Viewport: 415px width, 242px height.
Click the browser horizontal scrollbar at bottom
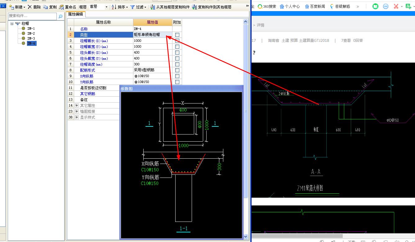pos(297,236)
